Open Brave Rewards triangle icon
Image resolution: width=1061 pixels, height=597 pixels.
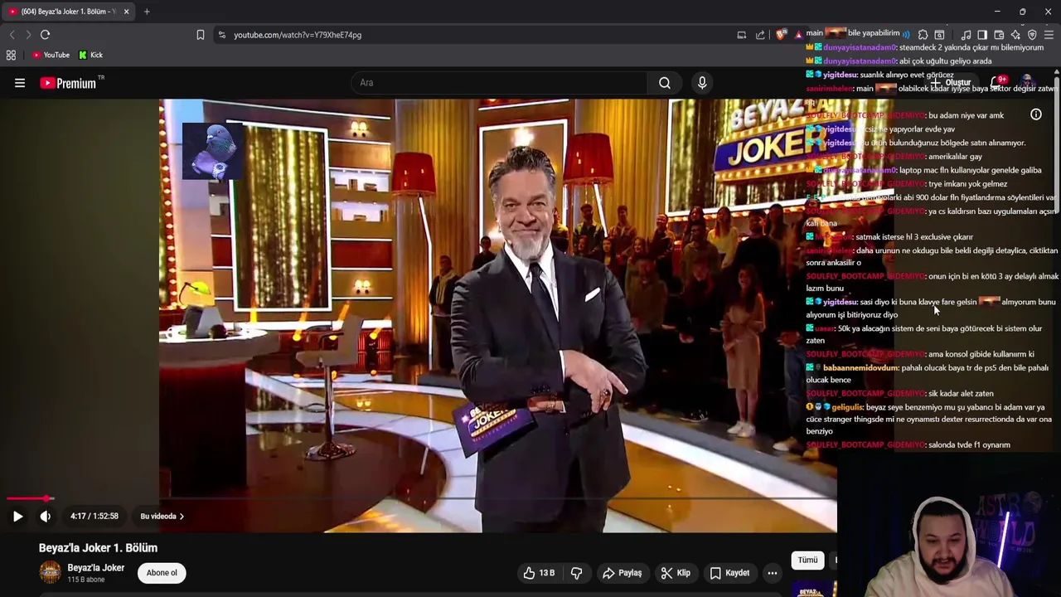click(798, 35)
